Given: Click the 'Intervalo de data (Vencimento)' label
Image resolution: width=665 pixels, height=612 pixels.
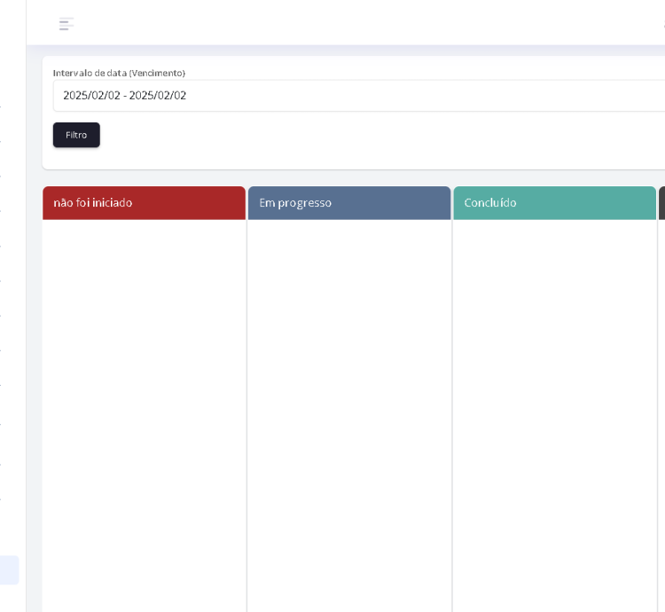Looking at the screenshot, I should (119, 73).
